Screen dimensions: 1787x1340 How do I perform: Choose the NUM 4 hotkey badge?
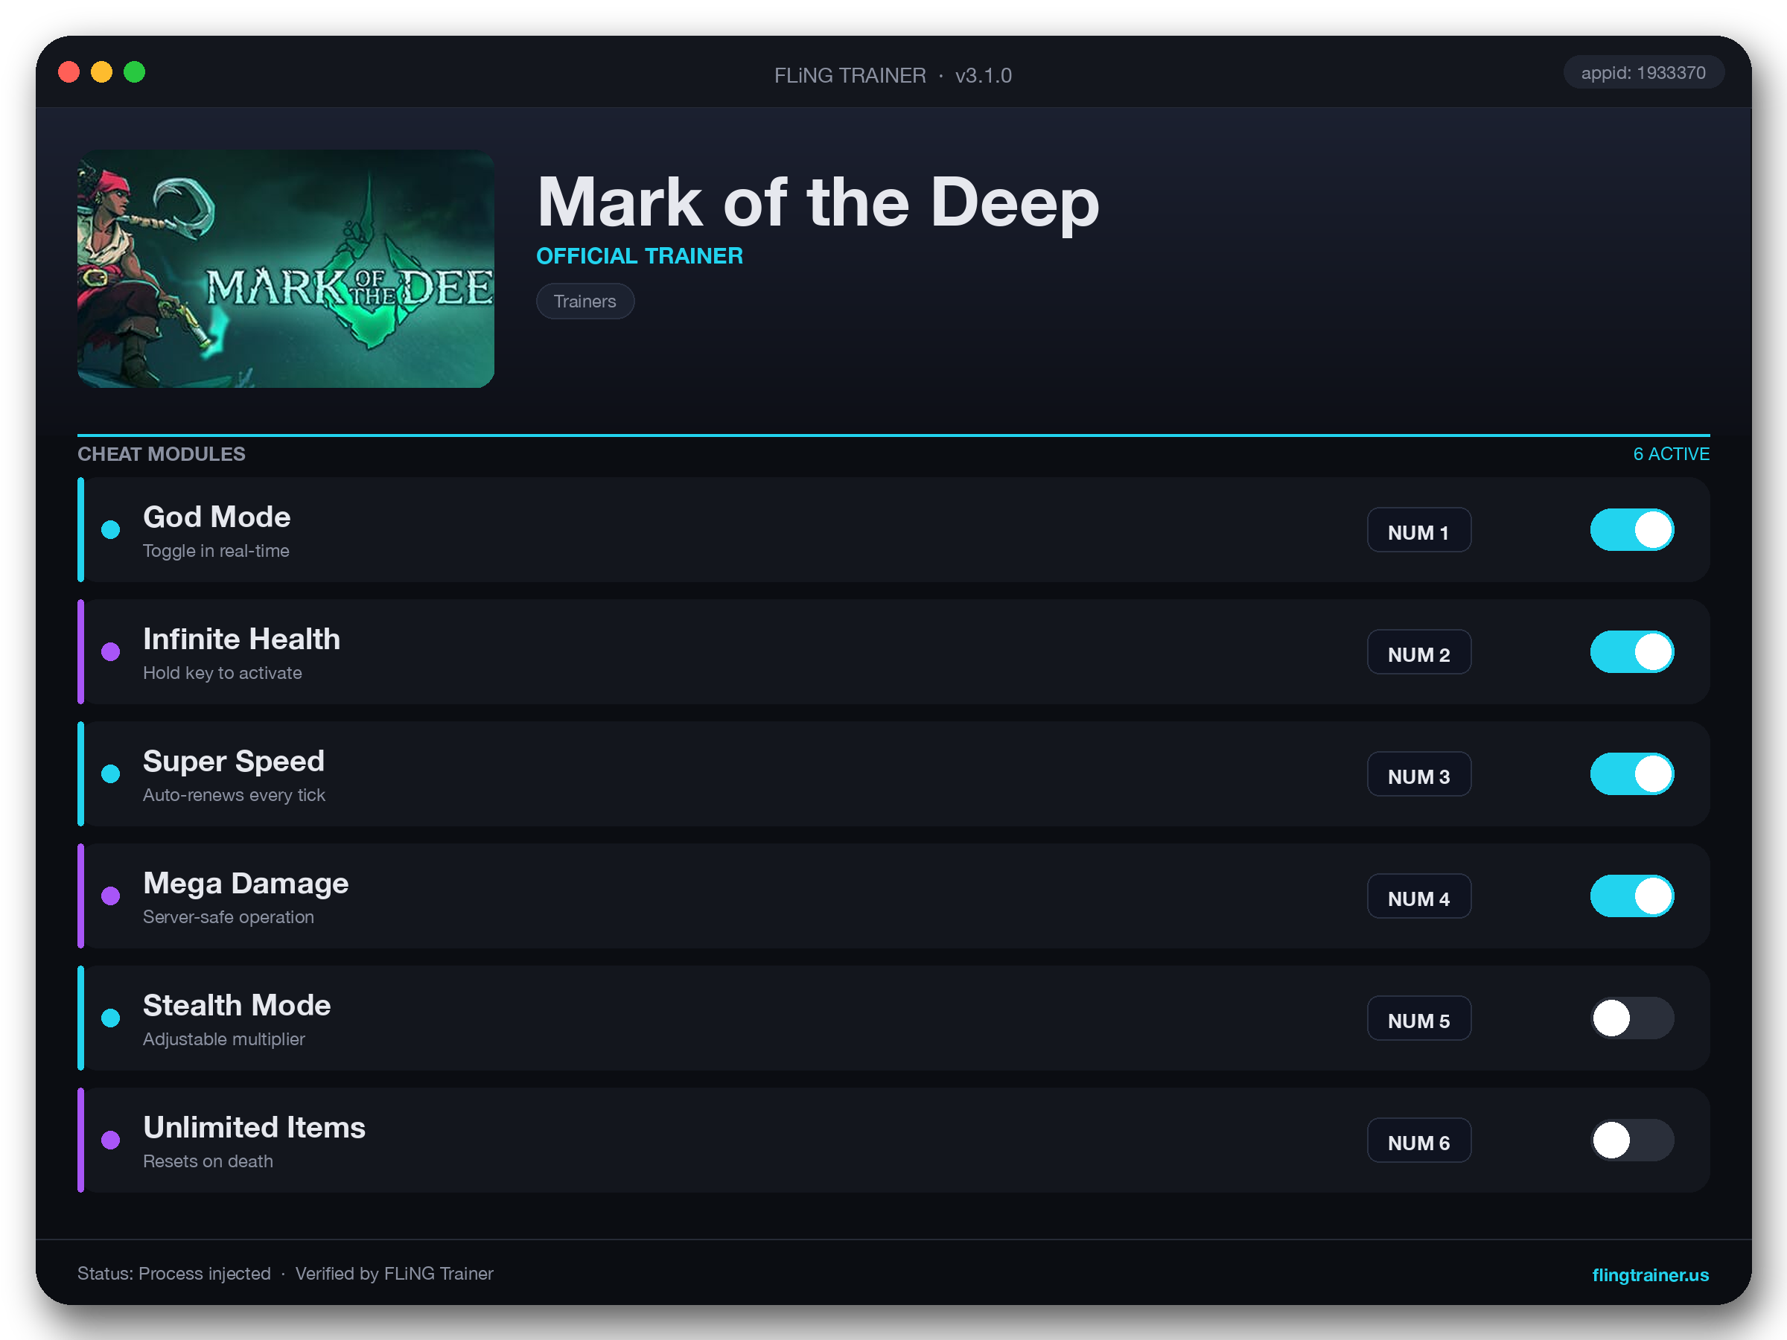(1418, 896)
